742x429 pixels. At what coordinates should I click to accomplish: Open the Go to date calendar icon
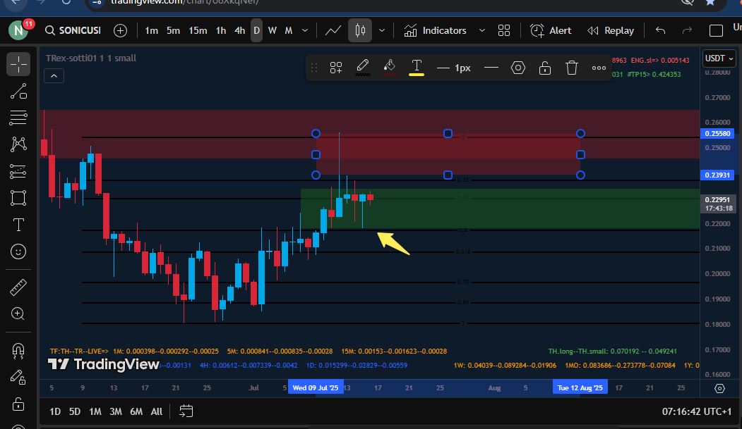[x=186, y=411]
